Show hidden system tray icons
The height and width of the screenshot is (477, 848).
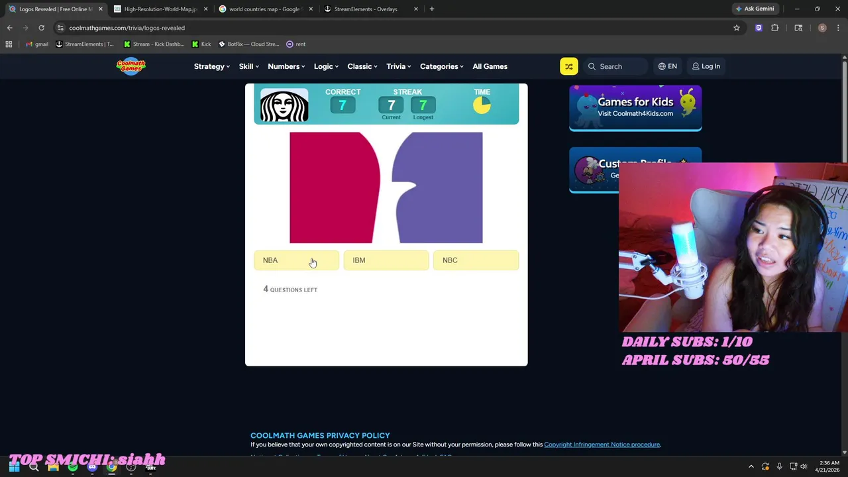[x=751, y=467]
